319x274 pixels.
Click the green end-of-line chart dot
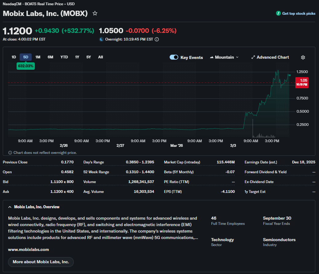(290, 75)
